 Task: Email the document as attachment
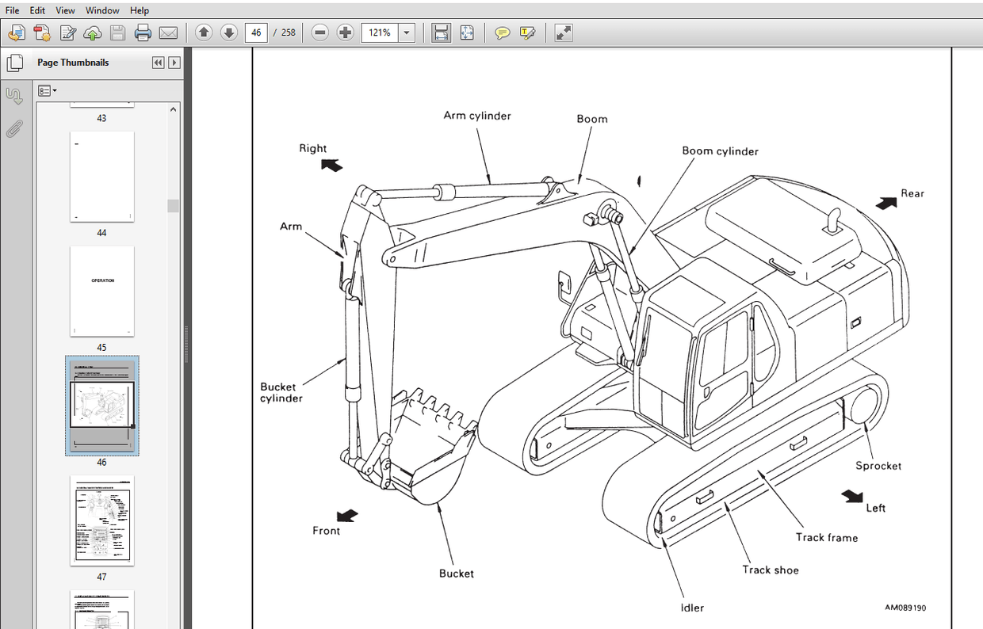tap(167, 32)
